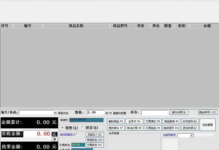
Task: Click the 更改单价:F7 change price button
Action: (116, 128)
